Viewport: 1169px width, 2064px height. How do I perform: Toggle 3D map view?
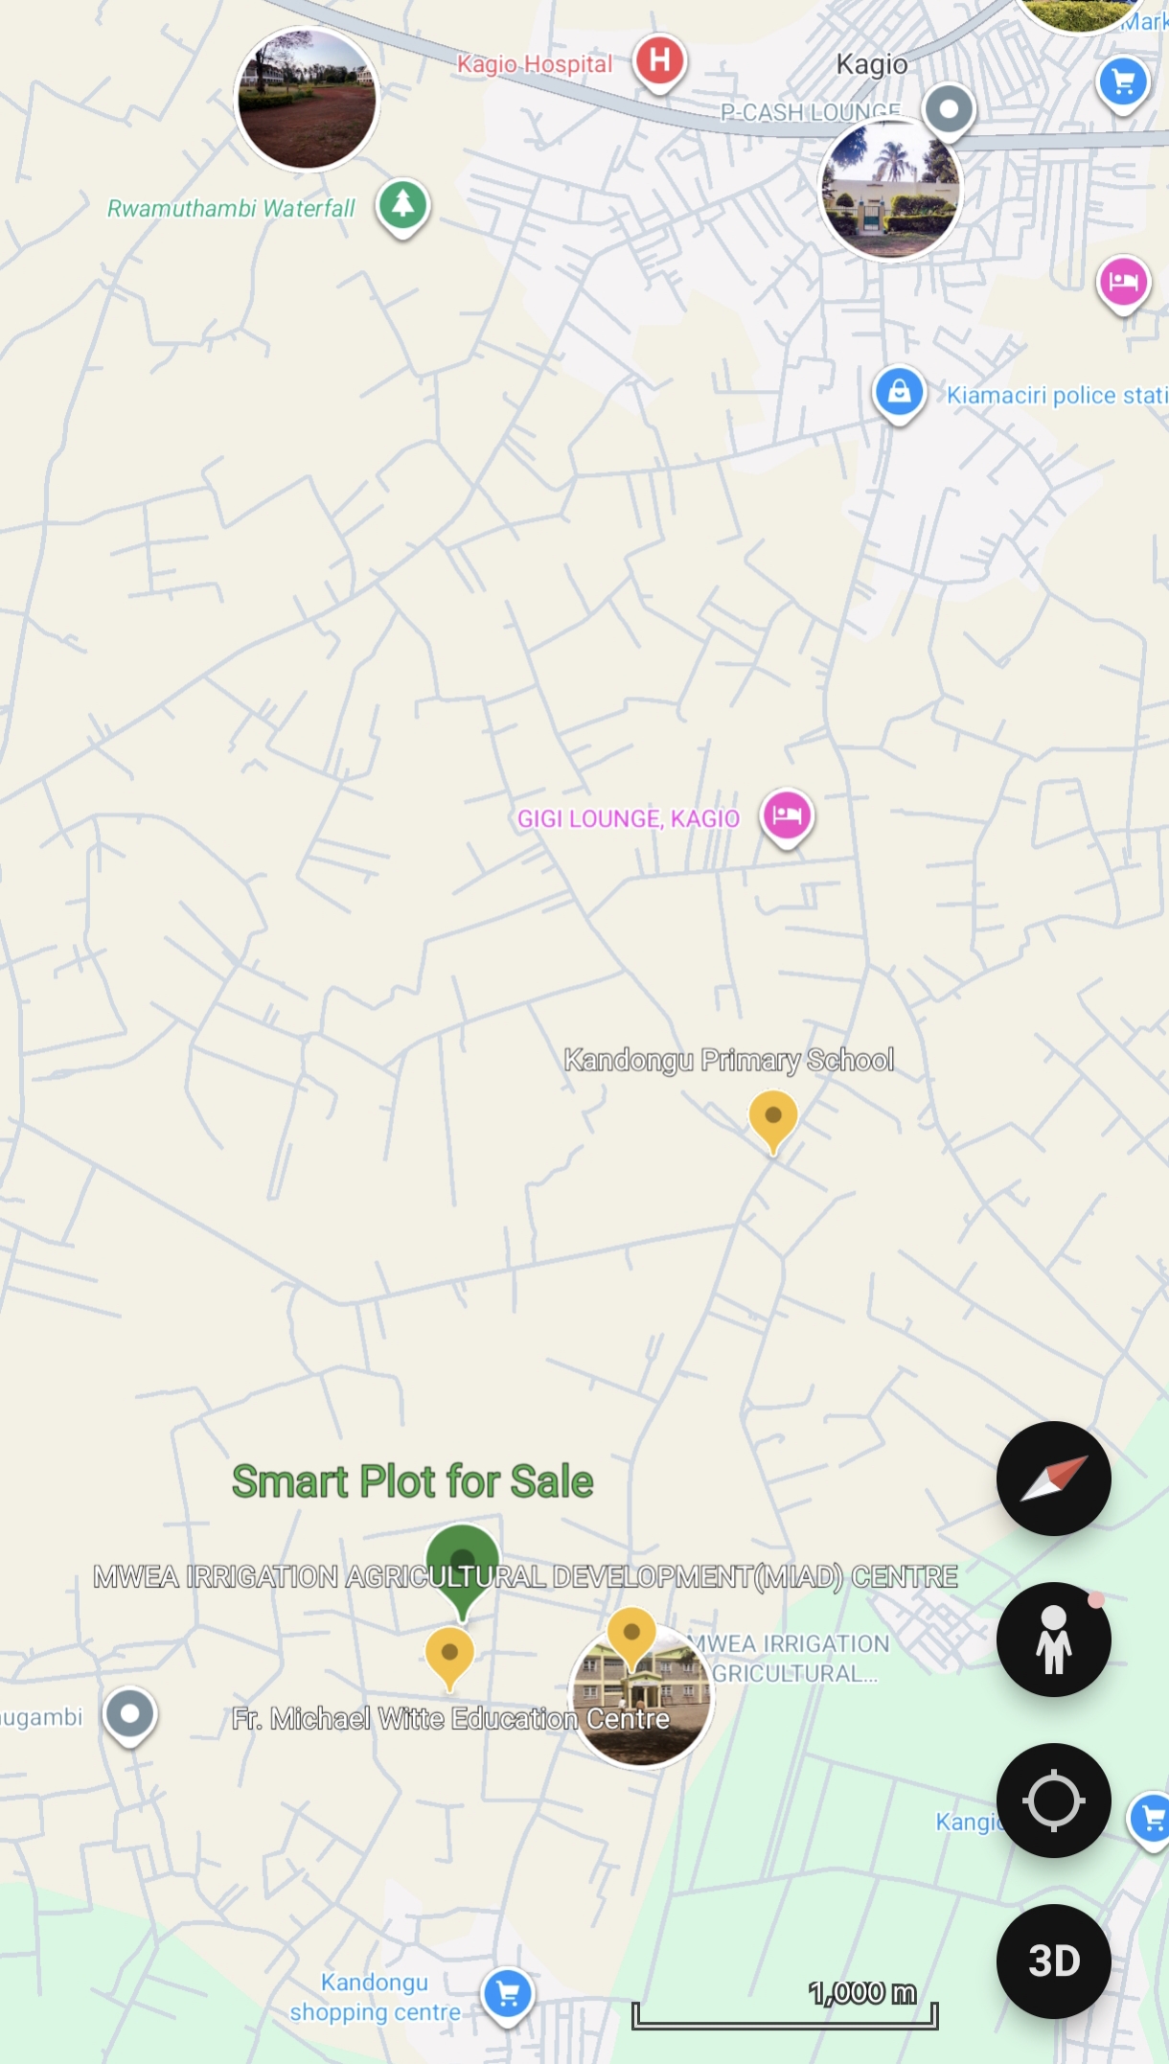coord(1053,1961)
